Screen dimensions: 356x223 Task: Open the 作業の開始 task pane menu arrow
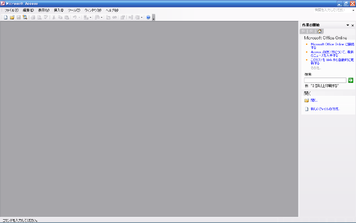coord(347,25)
